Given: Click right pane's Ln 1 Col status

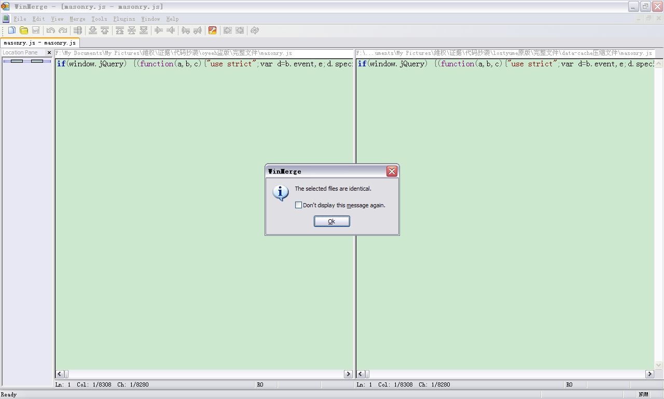Looking at the screenshot, I should tap(403, 385).
